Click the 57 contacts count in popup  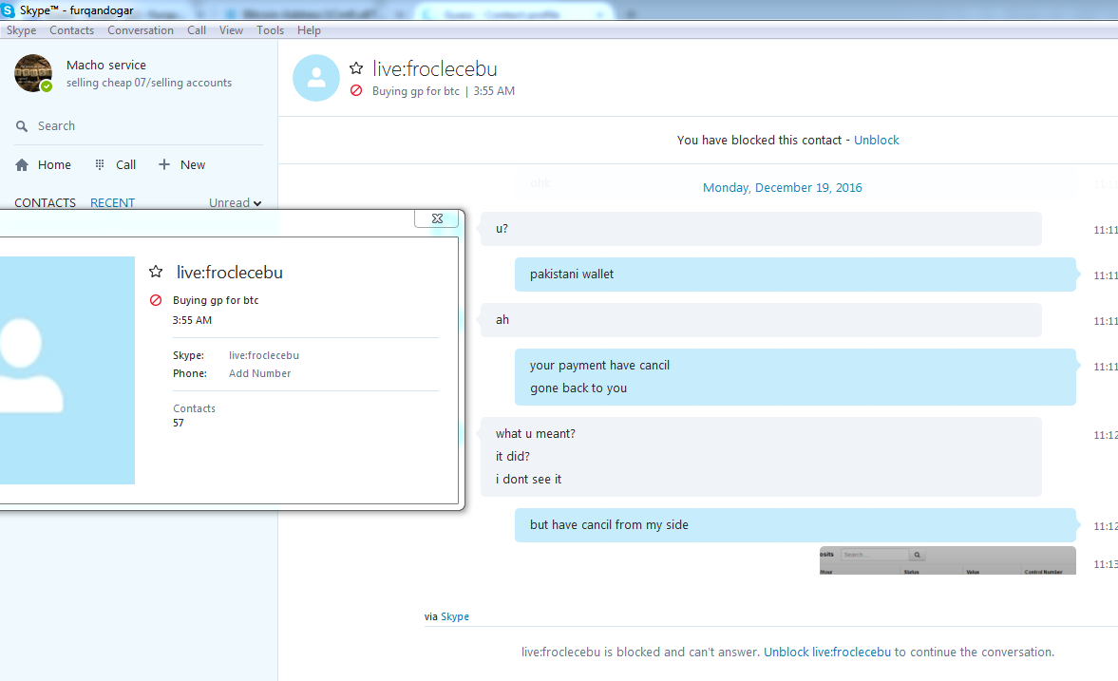[x=179, y=423]
